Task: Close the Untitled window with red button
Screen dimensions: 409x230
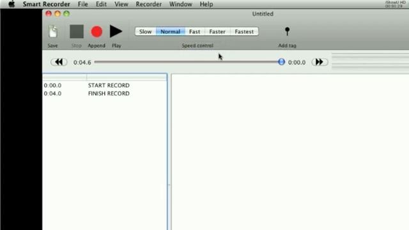Action: click(49, 13)
